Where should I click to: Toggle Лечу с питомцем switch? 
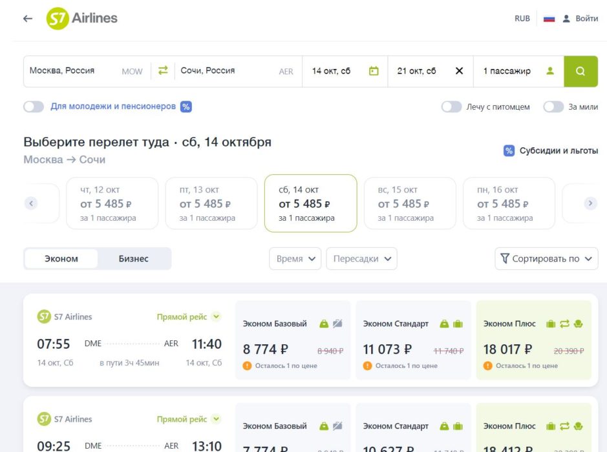(x=451, y=107)
